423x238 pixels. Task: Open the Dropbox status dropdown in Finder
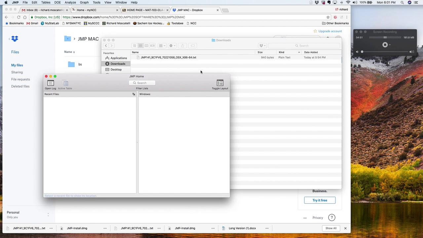tap(262, 46)
